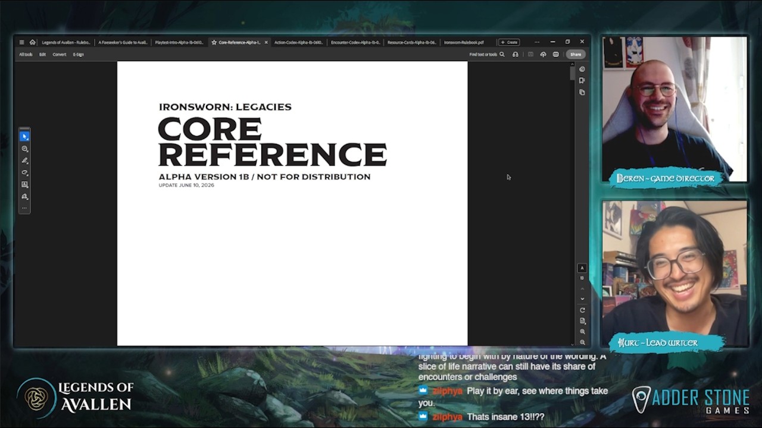Show more quick toolbar tools

click(24, 208)
